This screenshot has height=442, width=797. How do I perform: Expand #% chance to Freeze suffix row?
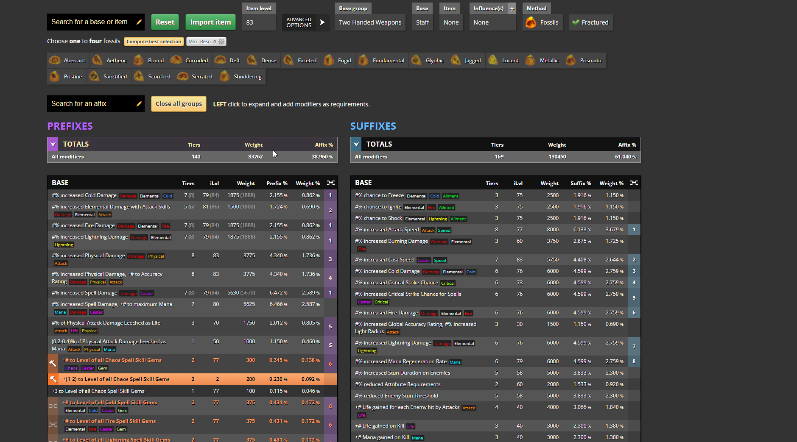pyautogui.click(x=495, y=195)
